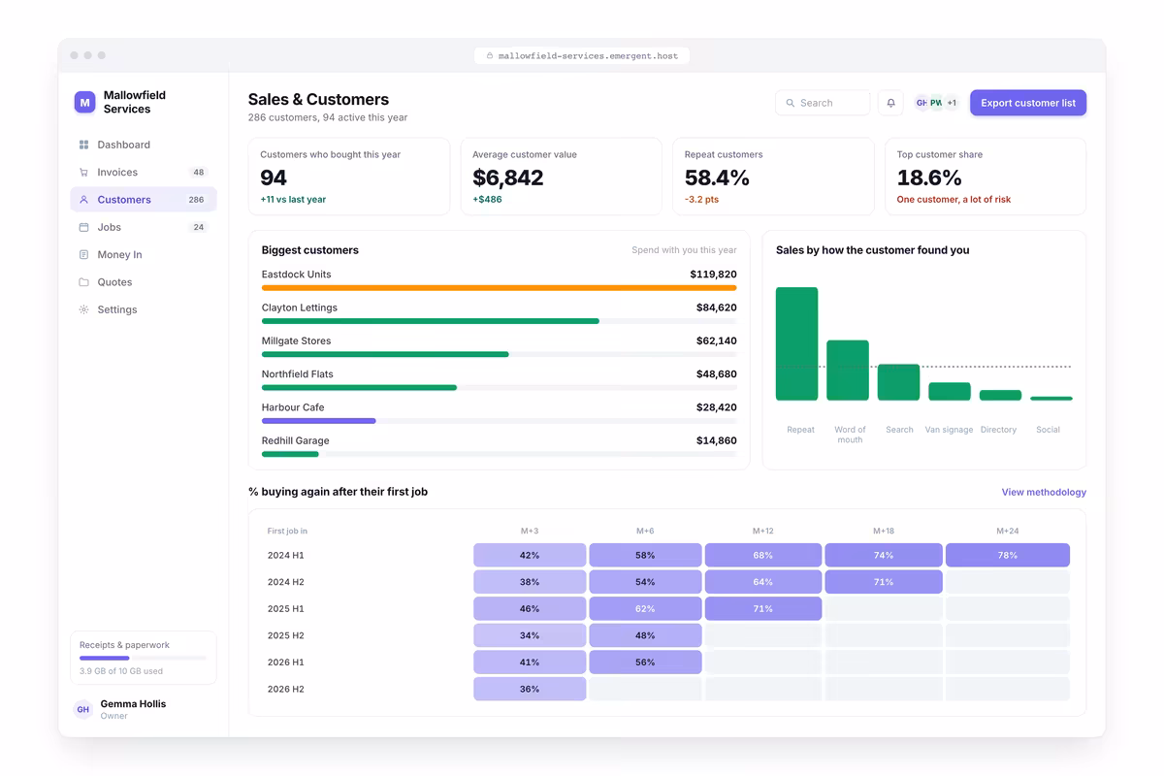
Task: Click Export customer list button
Action: tap(1028, 103)
